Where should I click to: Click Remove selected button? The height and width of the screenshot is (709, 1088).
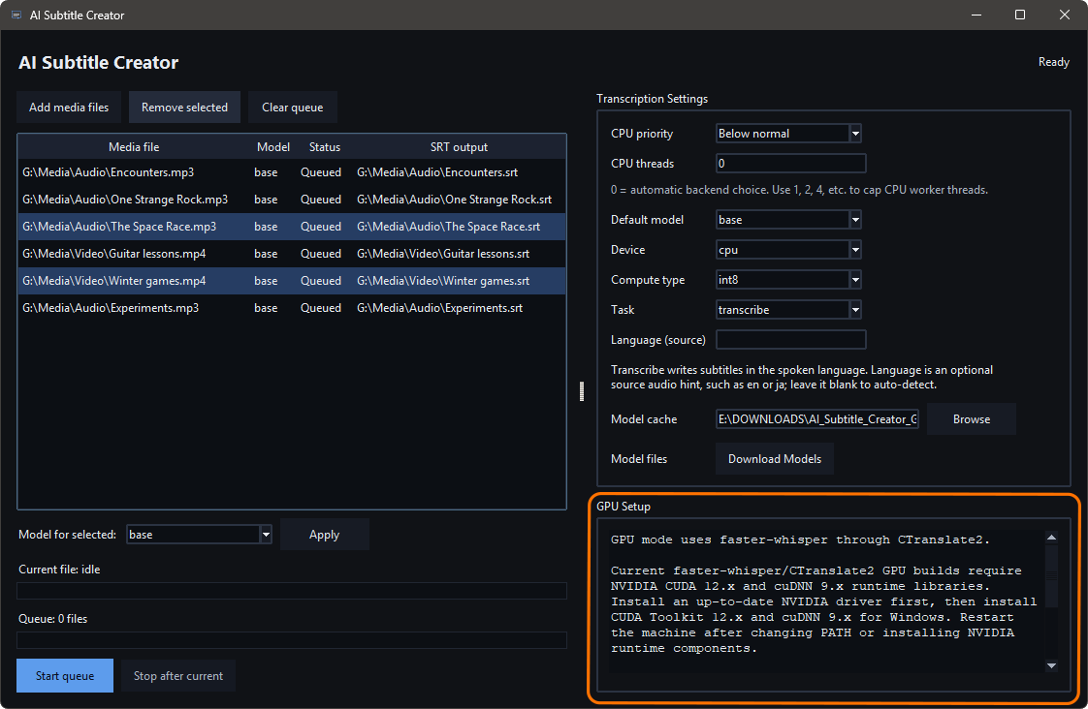click(x=184, y=108)
